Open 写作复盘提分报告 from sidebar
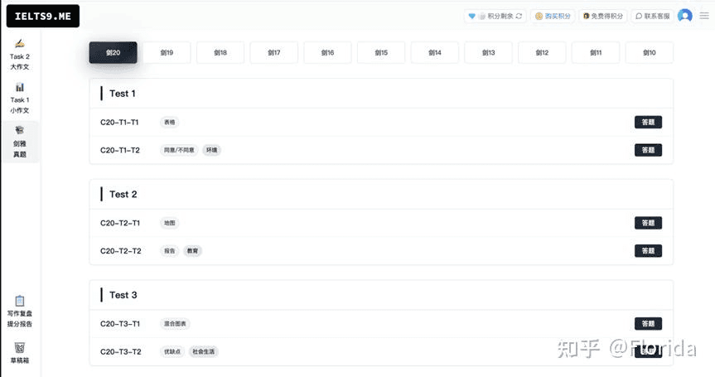This screenshot has height=377, width=715. (x=19, y=312)
